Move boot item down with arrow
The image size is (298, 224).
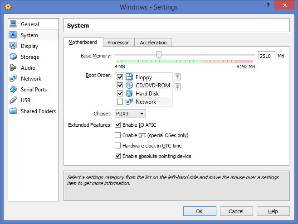pos(177,87)
